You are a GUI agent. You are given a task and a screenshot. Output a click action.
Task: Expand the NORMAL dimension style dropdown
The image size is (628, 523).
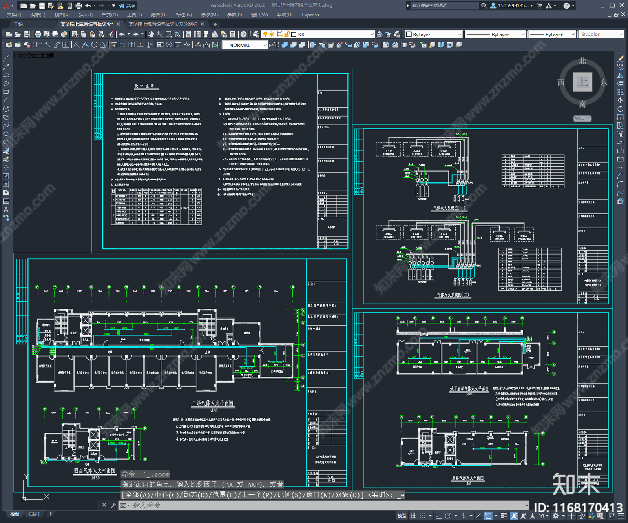pos(265,45)
